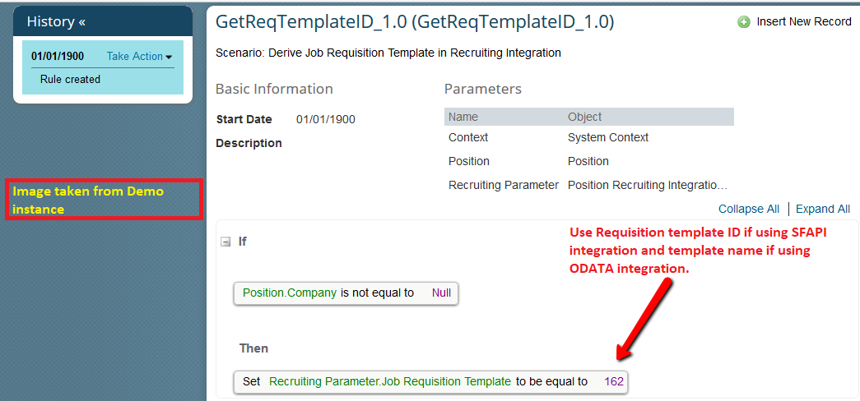
Task: Click the Object column header in Parameters
Action: 584,117
